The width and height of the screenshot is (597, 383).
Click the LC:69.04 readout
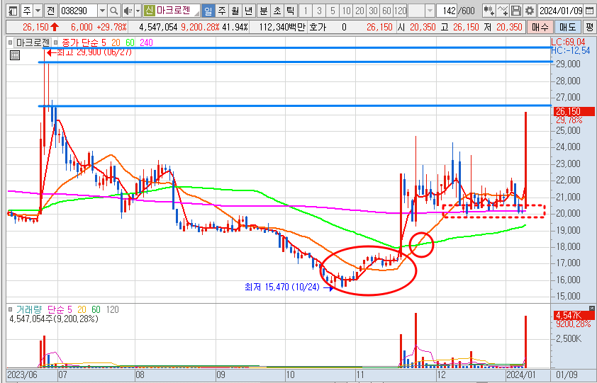click(x=569, y=42)
